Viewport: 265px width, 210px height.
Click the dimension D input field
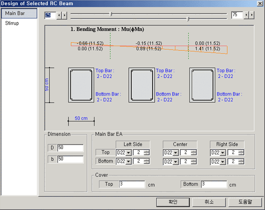point(70,148)
